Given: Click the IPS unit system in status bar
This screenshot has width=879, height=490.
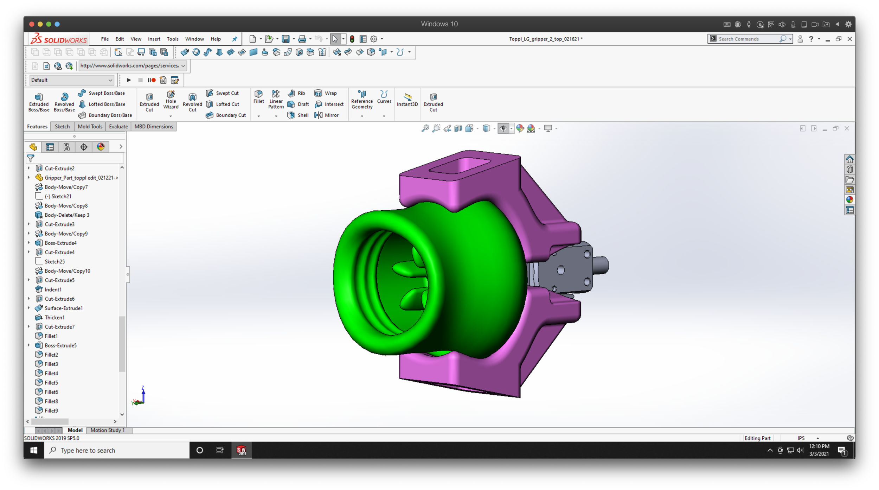Looking at the screenshot, I should (801, 438).
